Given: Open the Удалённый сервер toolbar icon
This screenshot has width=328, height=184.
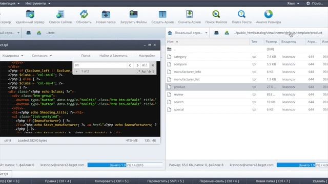Looking at the screenshot, I should point(30,14).
